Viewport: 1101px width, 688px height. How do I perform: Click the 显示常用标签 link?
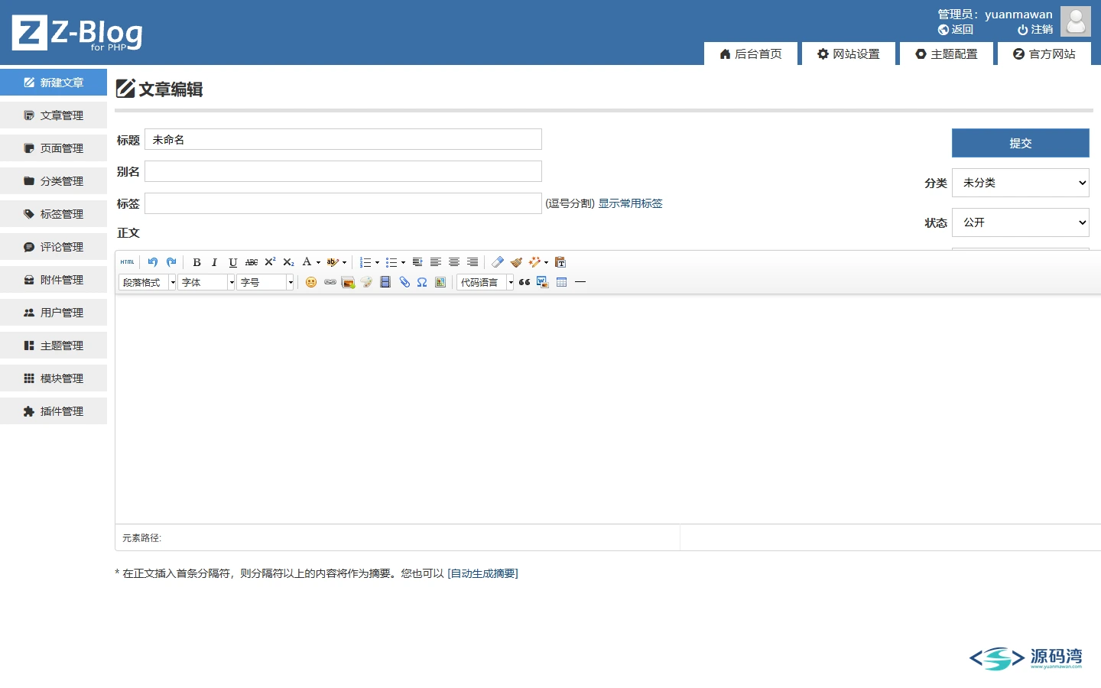pyautogui.click(x=630, y=203)
